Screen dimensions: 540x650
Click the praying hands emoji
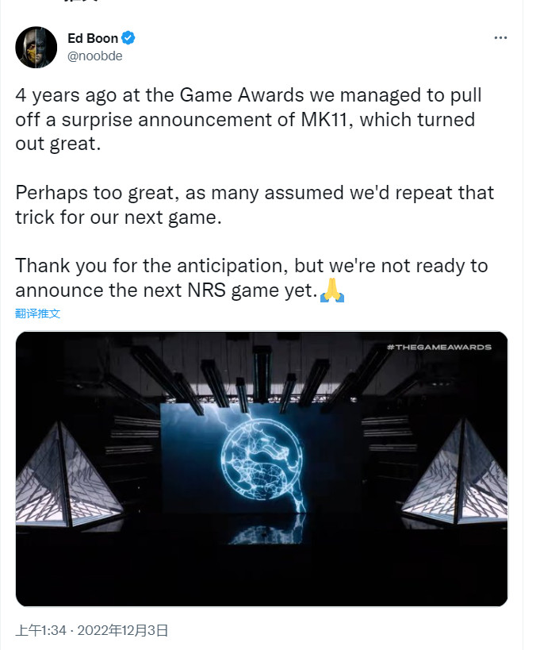(x=331, y=290)
